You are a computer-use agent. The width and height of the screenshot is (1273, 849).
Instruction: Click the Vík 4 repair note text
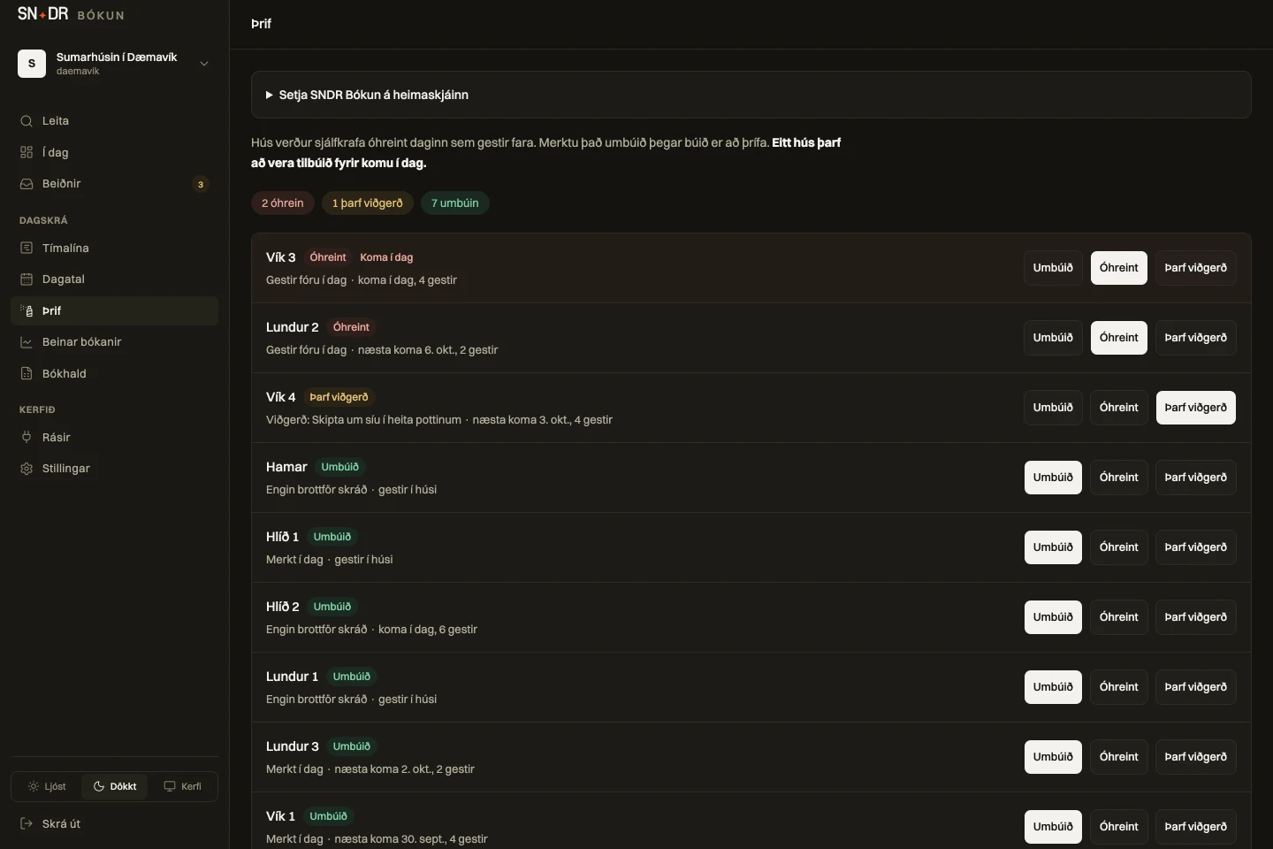[x=363, y=420]
